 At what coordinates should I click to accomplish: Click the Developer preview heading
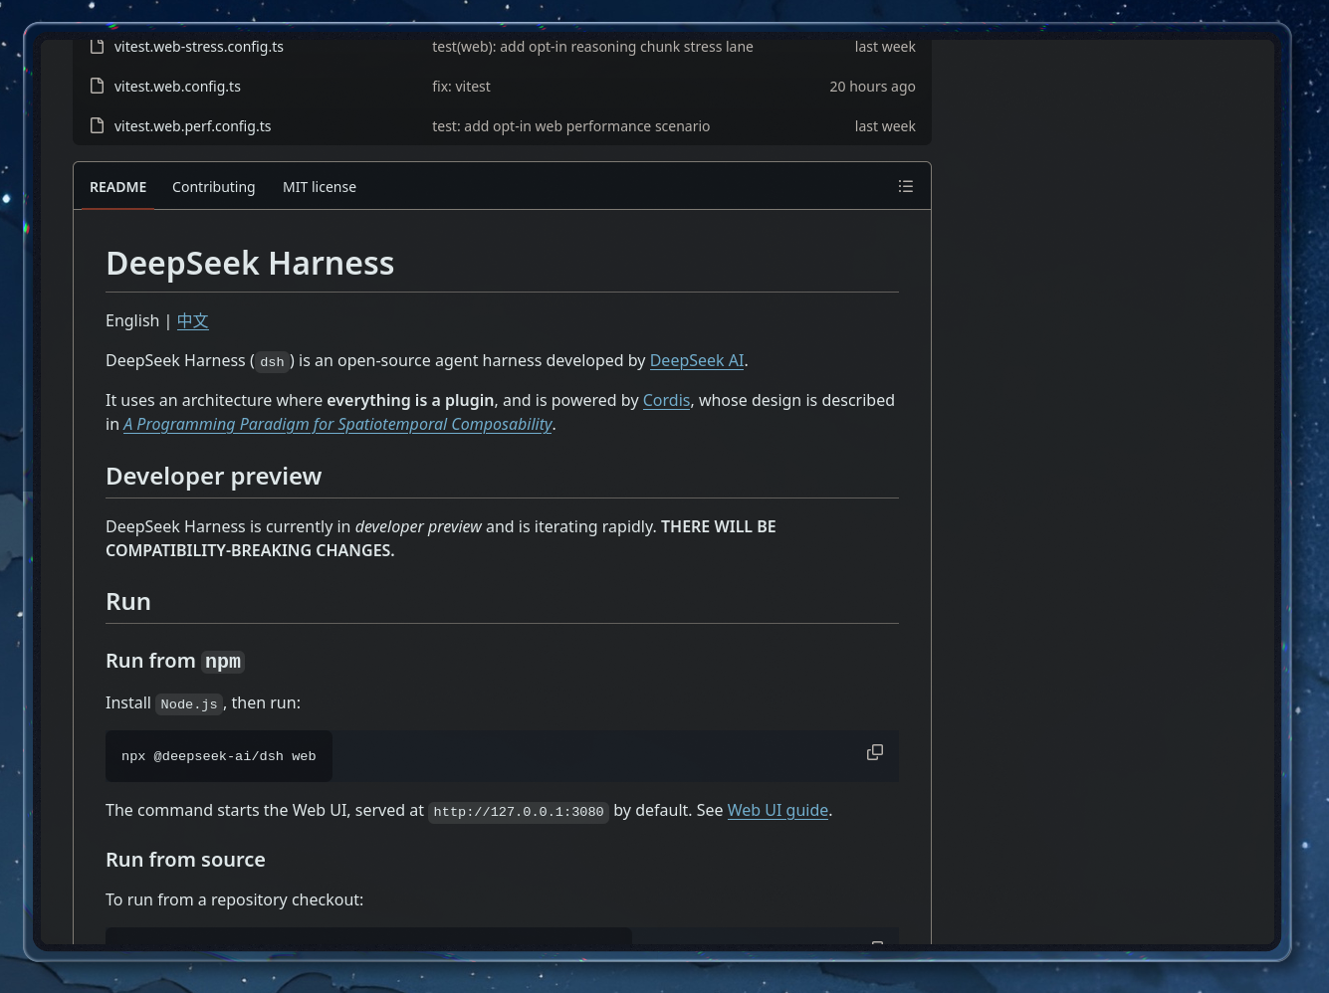click(214, 477)
